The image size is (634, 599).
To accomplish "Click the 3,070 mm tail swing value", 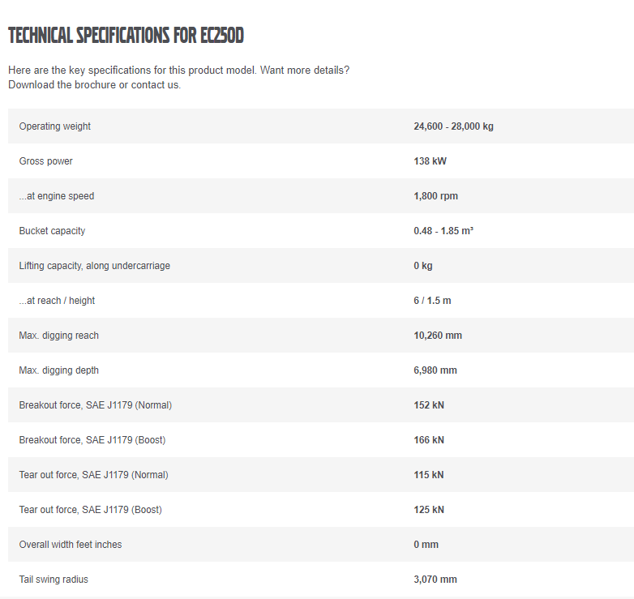I will pyautogui.click(x=435, y=580).
